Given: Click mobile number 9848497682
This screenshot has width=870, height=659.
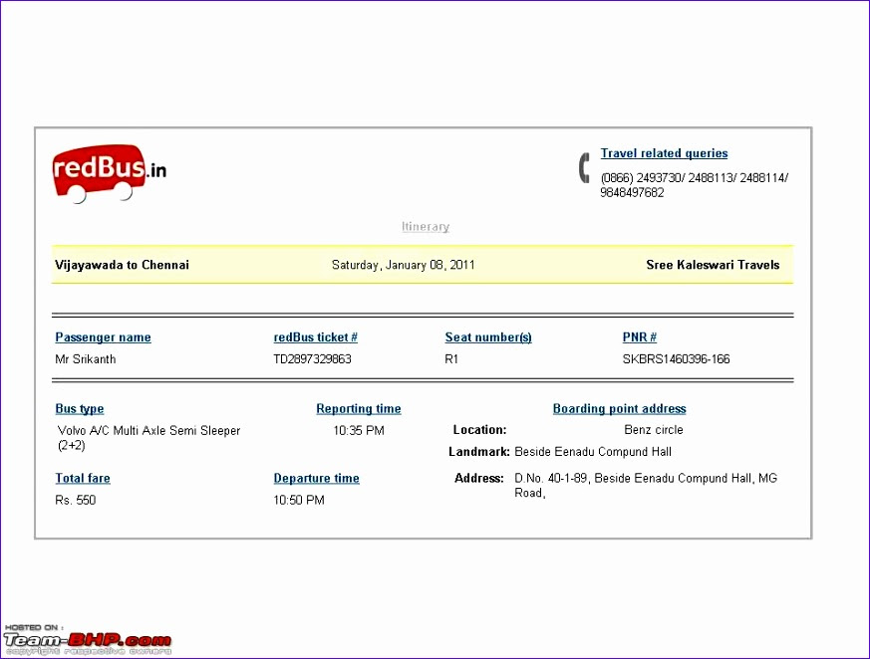Looking at the screenshot, I should pyautogui.click(x=632, y=193).
